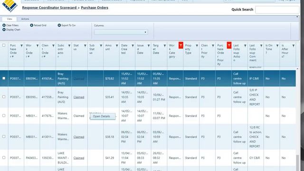Screen dimensions: 304x171
Task: Click the Reload Grid icon
Action: 32,25
